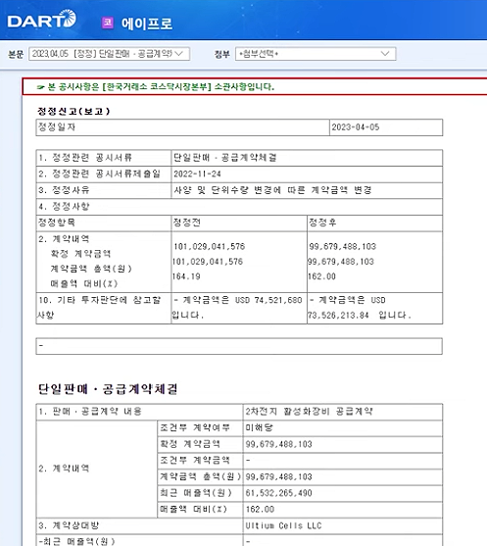Click the 3. 계약상대방 label
Viewport: 487px width, 546px height.
coord(69,525)
